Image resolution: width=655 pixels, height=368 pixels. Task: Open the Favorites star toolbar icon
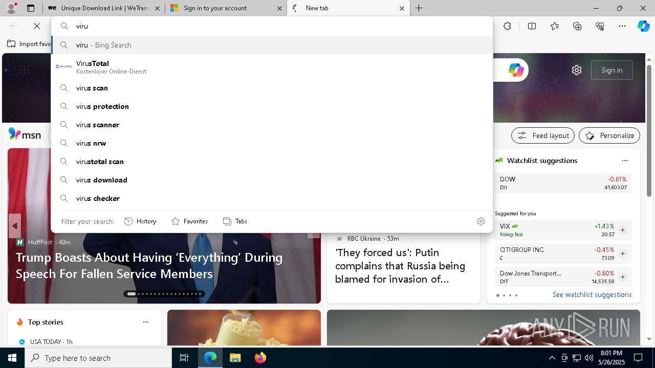[555, 26]
